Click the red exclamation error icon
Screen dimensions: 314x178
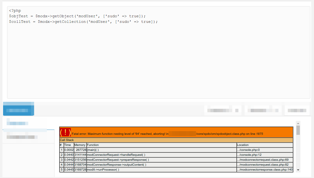[x=65, y=133]
